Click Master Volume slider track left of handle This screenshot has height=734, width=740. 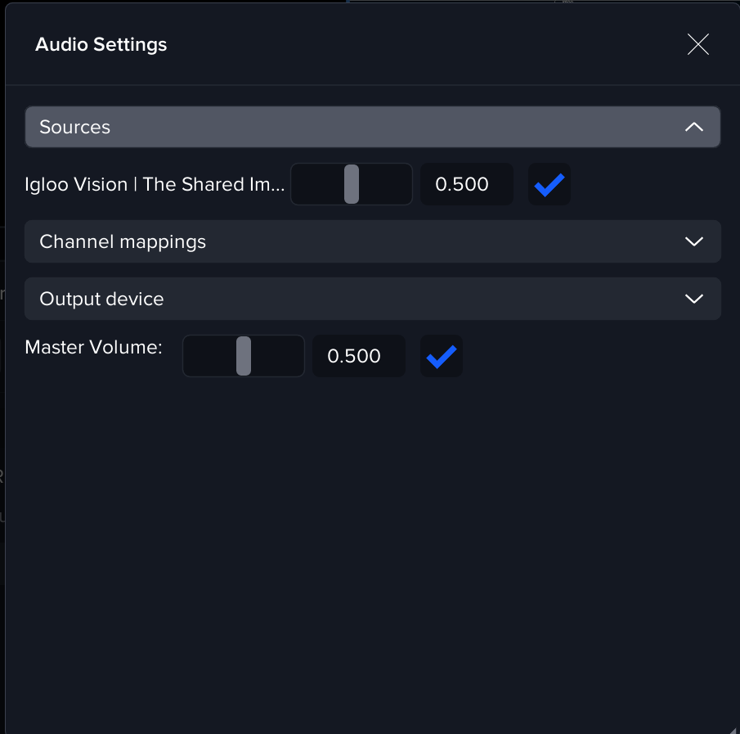209,356
